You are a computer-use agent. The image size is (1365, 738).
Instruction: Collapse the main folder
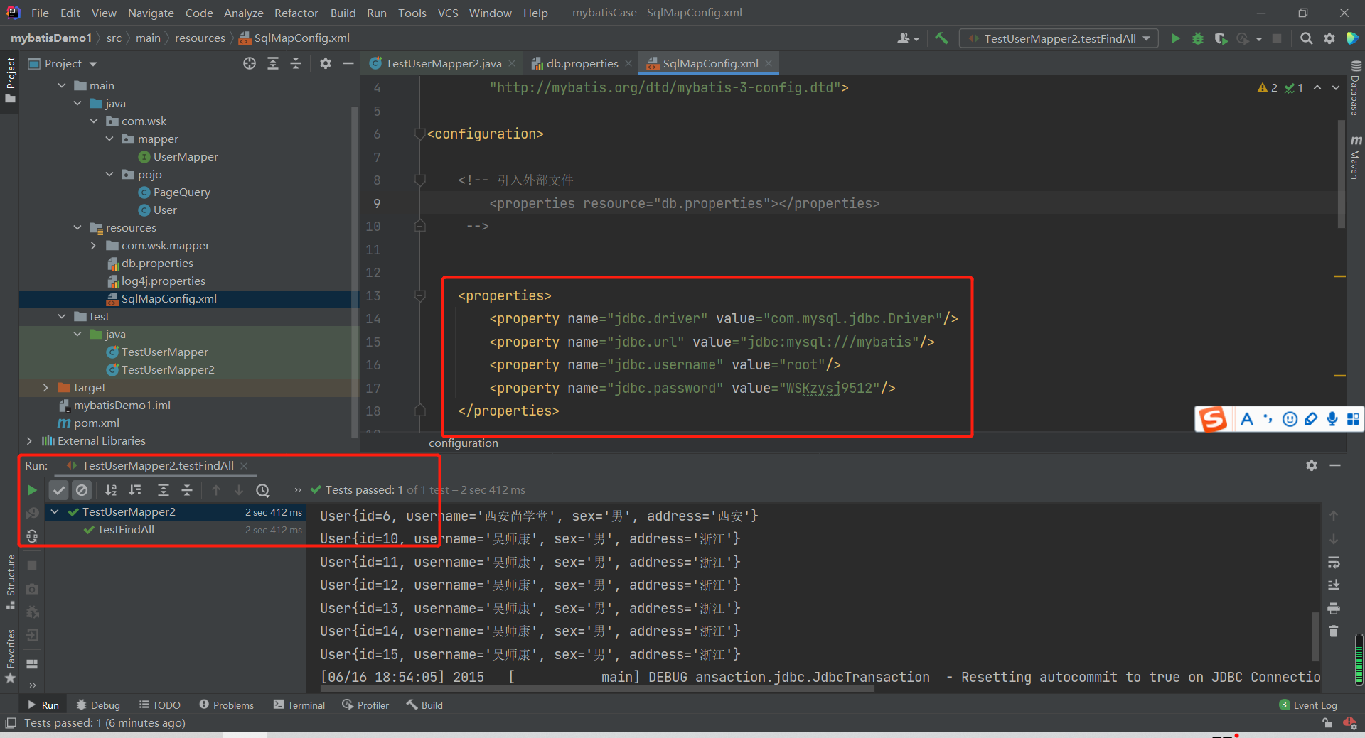(x=62, y=85)
